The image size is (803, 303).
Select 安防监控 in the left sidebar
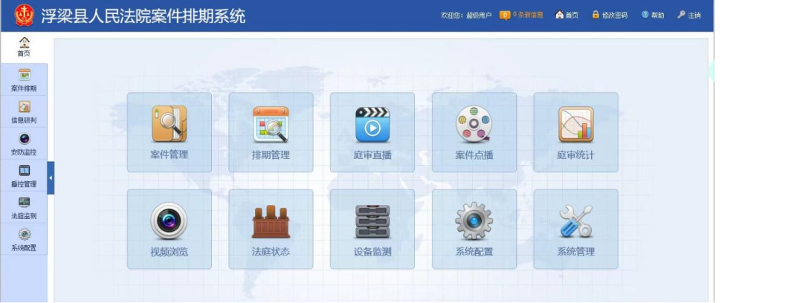click(24, 144)
